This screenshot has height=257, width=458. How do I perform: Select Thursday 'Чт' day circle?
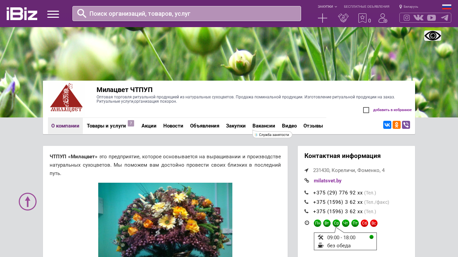click(346, 223)
